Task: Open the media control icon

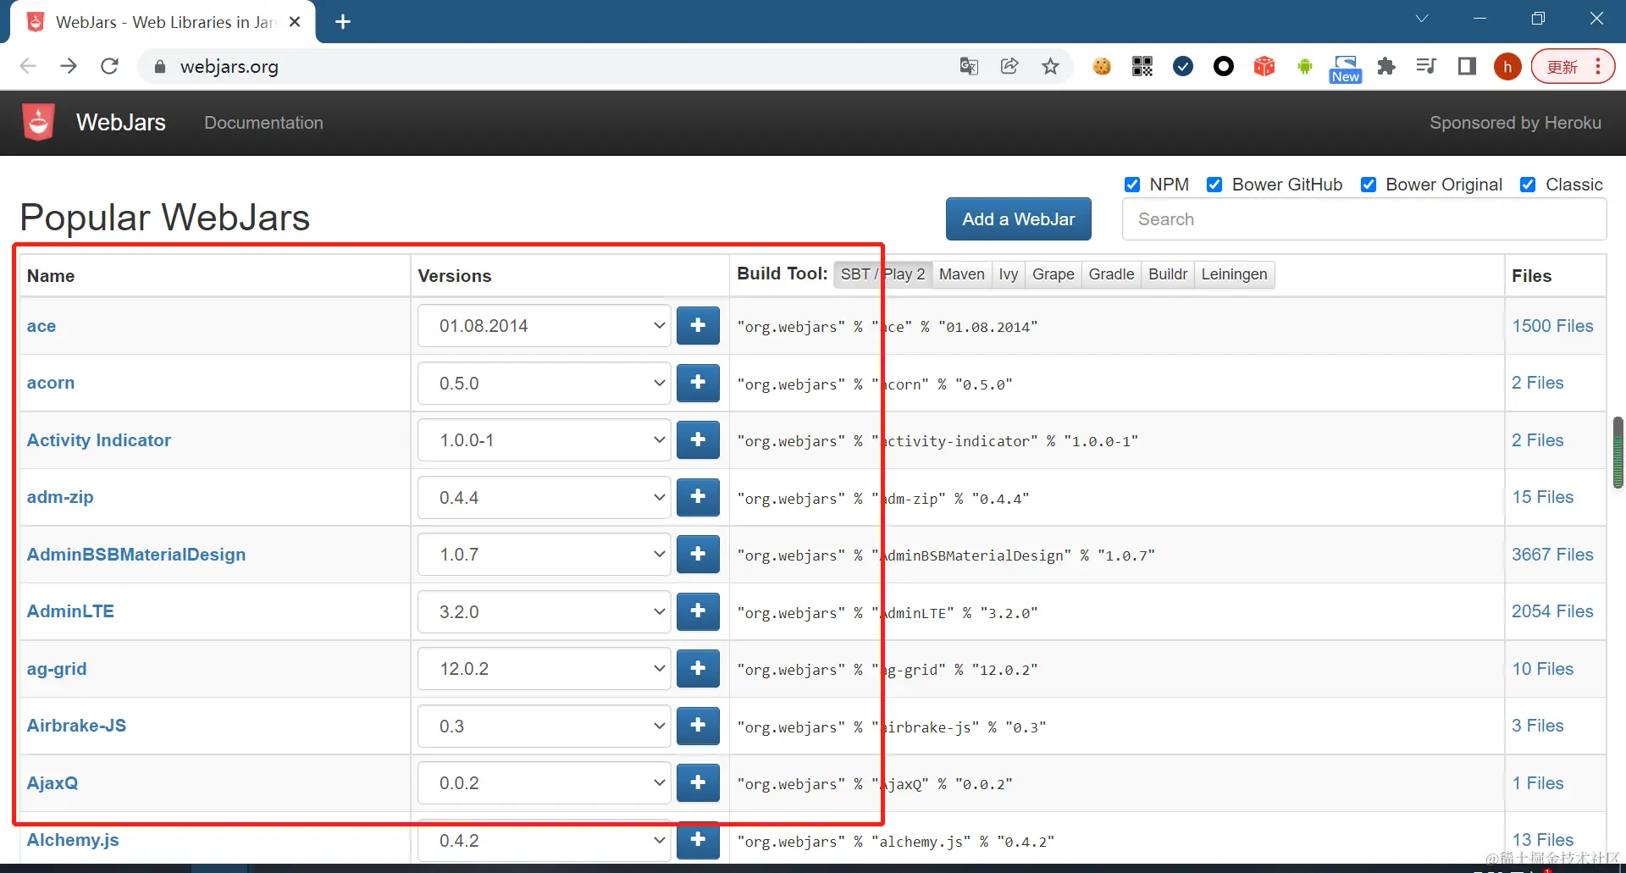Action: (1426, 66)
